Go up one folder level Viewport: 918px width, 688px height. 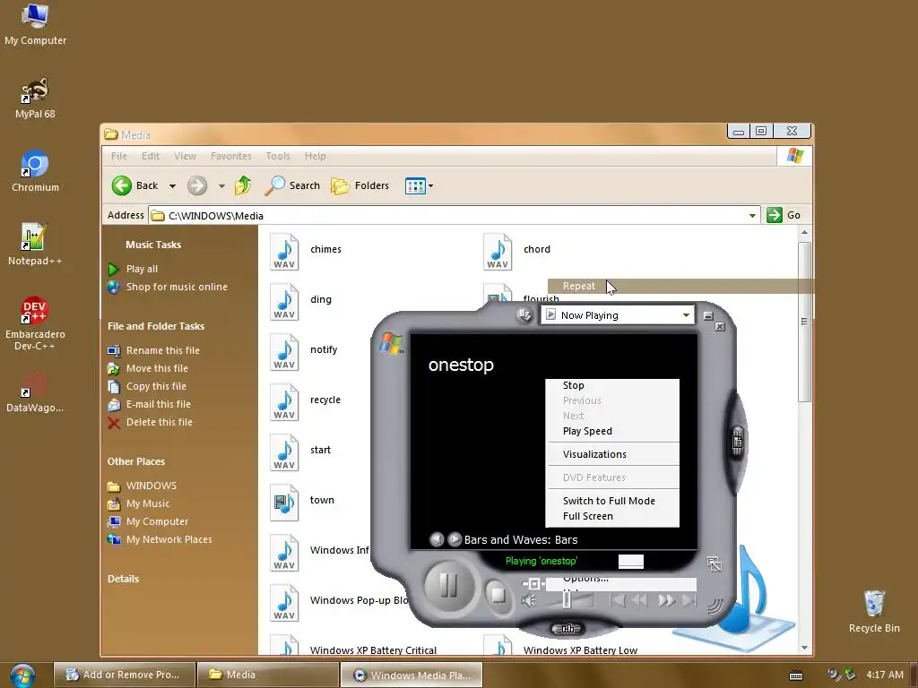click(243, 185)
